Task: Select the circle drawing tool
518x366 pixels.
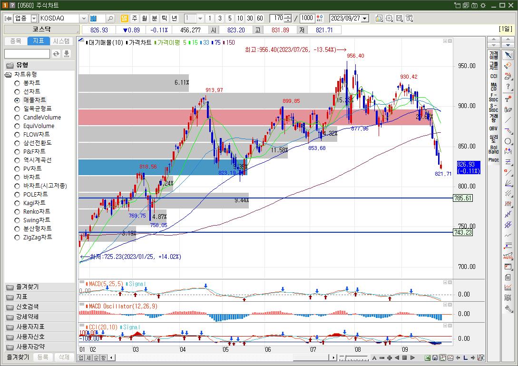Action: click(x=508, y=141)
